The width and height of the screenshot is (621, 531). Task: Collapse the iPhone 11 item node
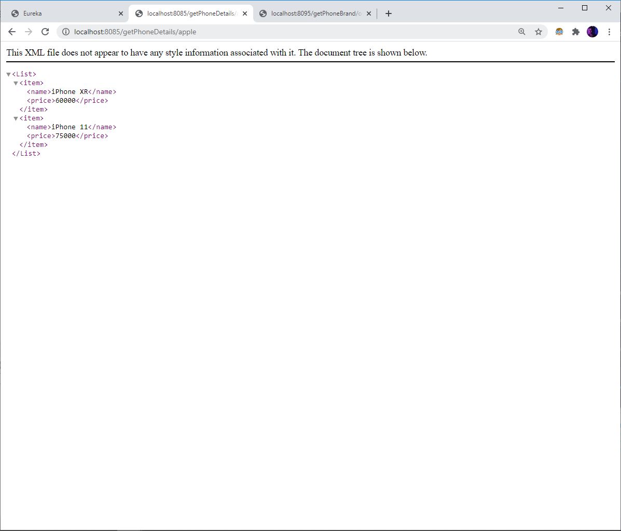click(16, 118)
